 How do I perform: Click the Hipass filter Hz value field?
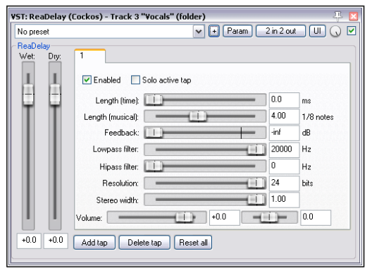[284, 166]
